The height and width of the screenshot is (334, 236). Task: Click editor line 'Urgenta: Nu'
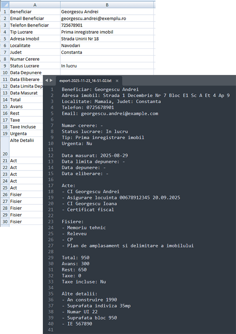(77, 143)
